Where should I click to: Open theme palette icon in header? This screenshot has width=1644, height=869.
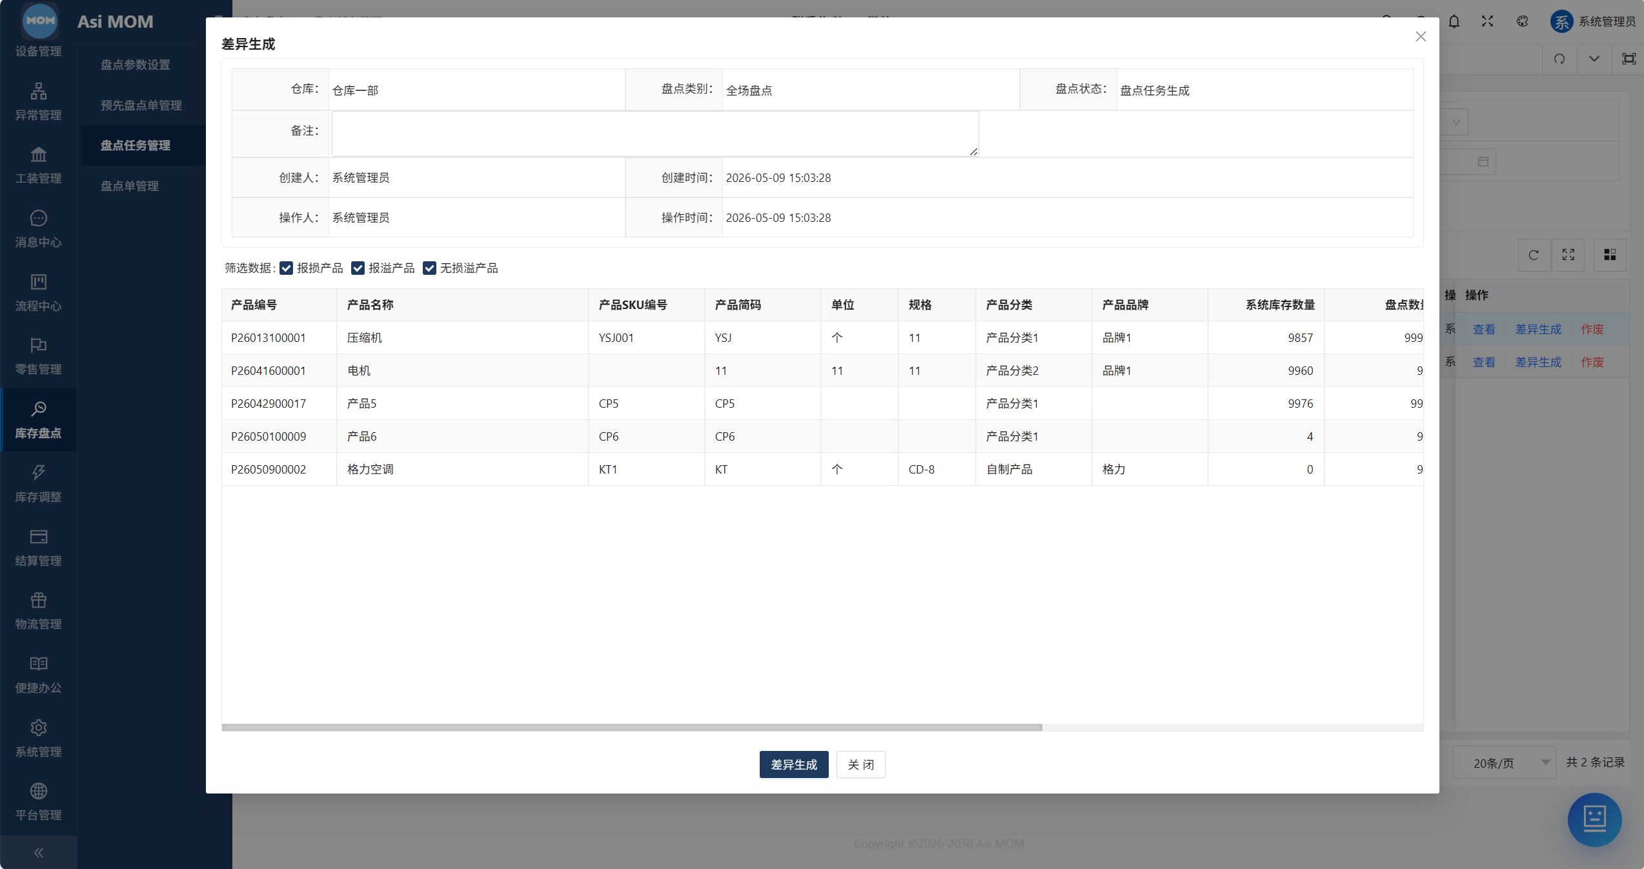click(1523, 21)
